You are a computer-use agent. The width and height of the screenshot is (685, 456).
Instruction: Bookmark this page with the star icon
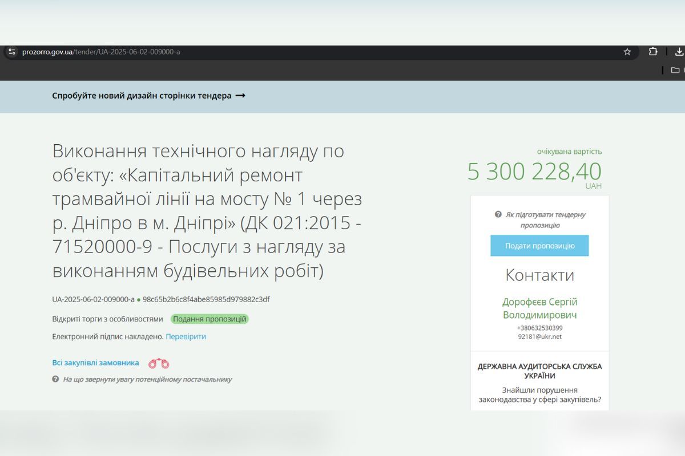(x=627, y=52)
